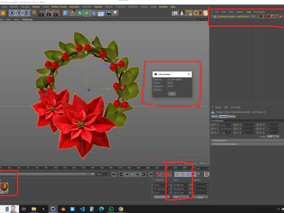Click Apply in the Coordinates manager

coord(200,197)
